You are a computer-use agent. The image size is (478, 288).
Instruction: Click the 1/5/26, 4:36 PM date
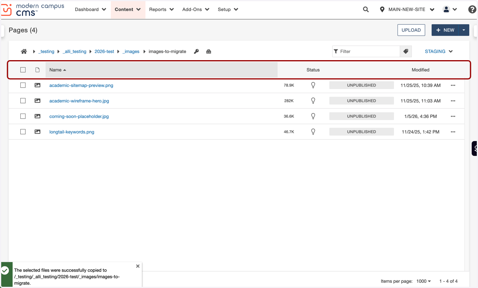tap(421, 116)
